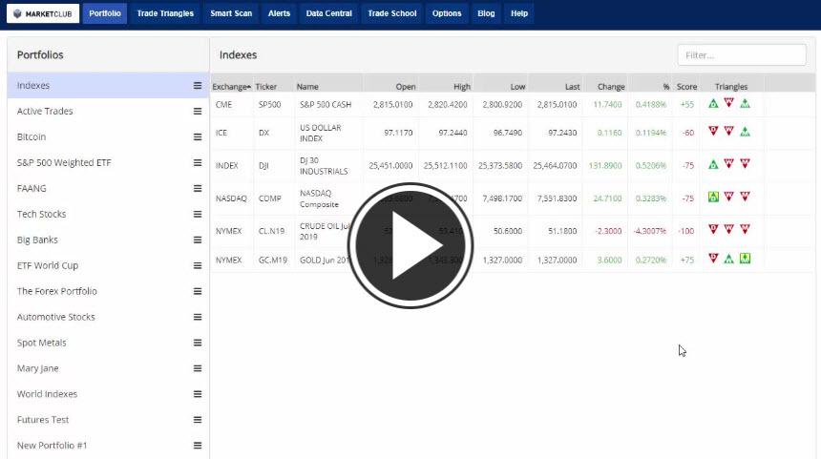821x459 pixels.
Task: Open the Portfolio tab
Action: (105, 13)
